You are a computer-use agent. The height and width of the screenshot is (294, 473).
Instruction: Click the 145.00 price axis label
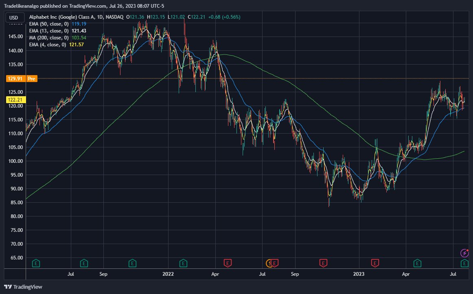(16, 37)
